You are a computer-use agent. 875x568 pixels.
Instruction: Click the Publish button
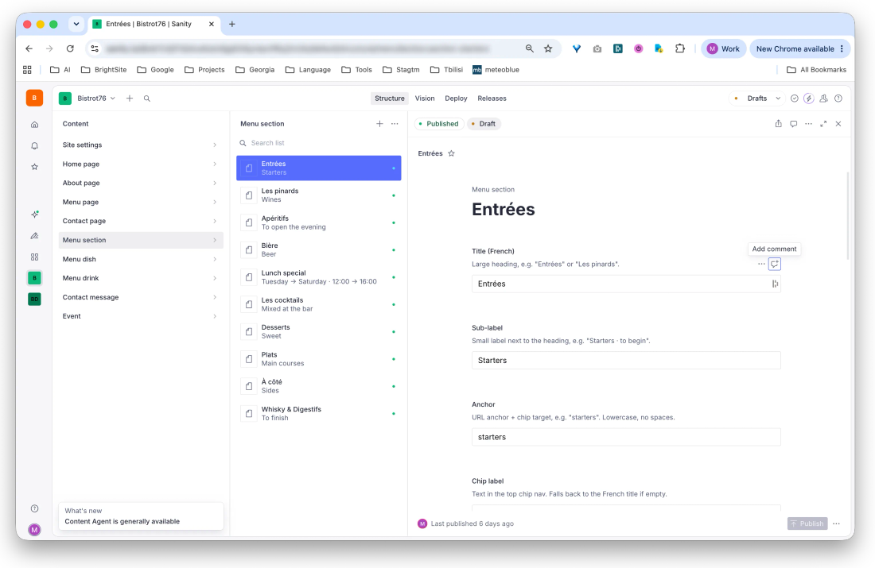tap(807, 524)
